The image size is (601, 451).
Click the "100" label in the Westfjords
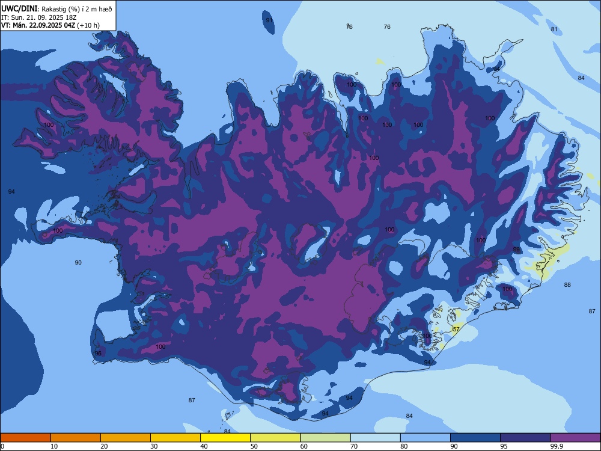coord(49,124)
